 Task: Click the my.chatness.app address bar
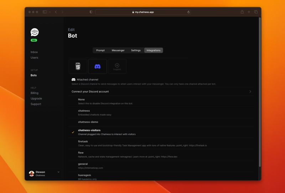coord(143,12)
